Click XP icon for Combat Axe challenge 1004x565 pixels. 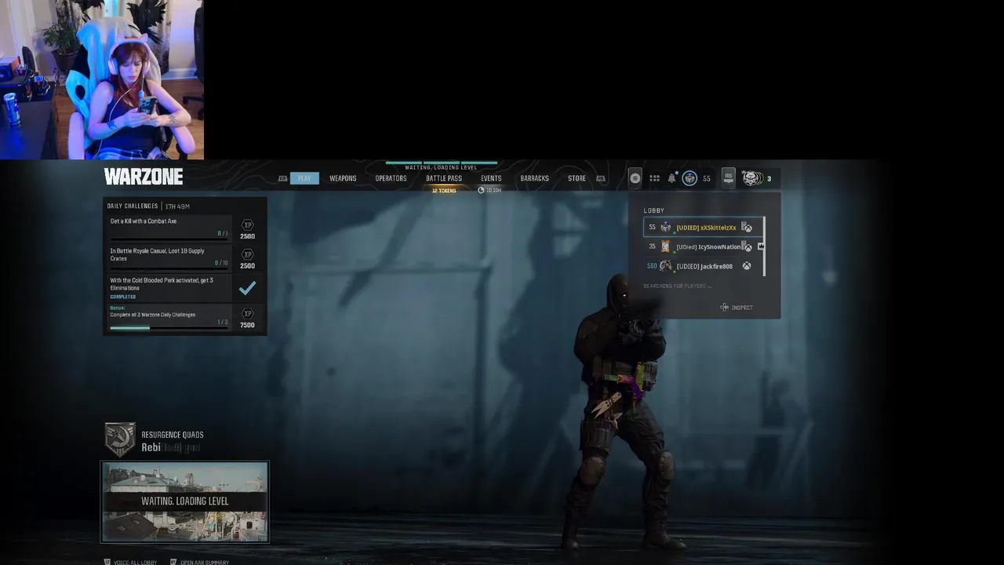click(247, 225)
